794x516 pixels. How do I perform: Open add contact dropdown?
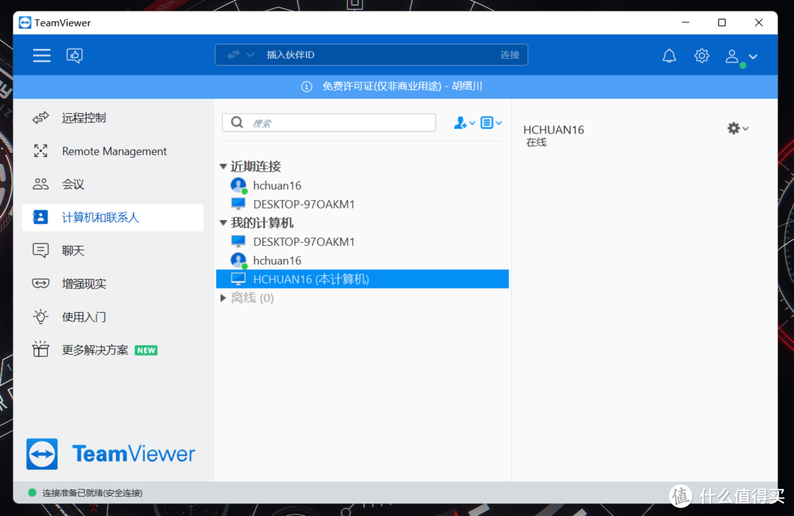tap(465, 123)
